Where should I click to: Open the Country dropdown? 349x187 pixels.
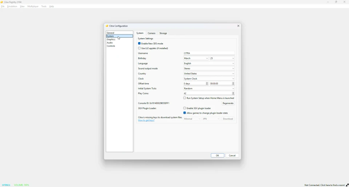pos(209,74)
